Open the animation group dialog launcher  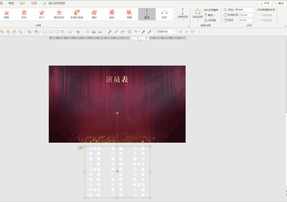tap(189, 26)
